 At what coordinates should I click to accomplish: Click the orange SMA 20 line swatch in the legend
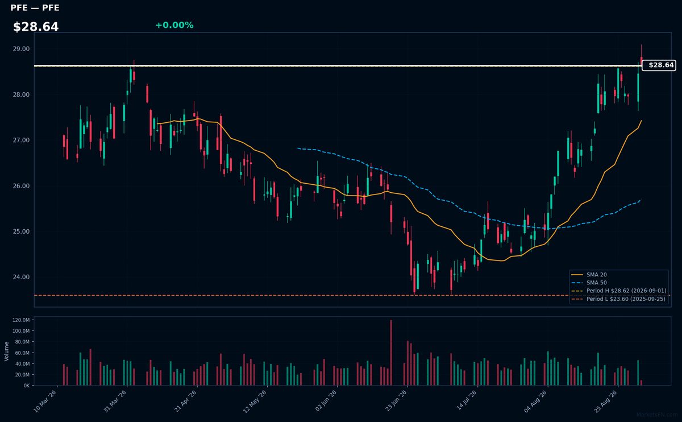click(578, 275)
